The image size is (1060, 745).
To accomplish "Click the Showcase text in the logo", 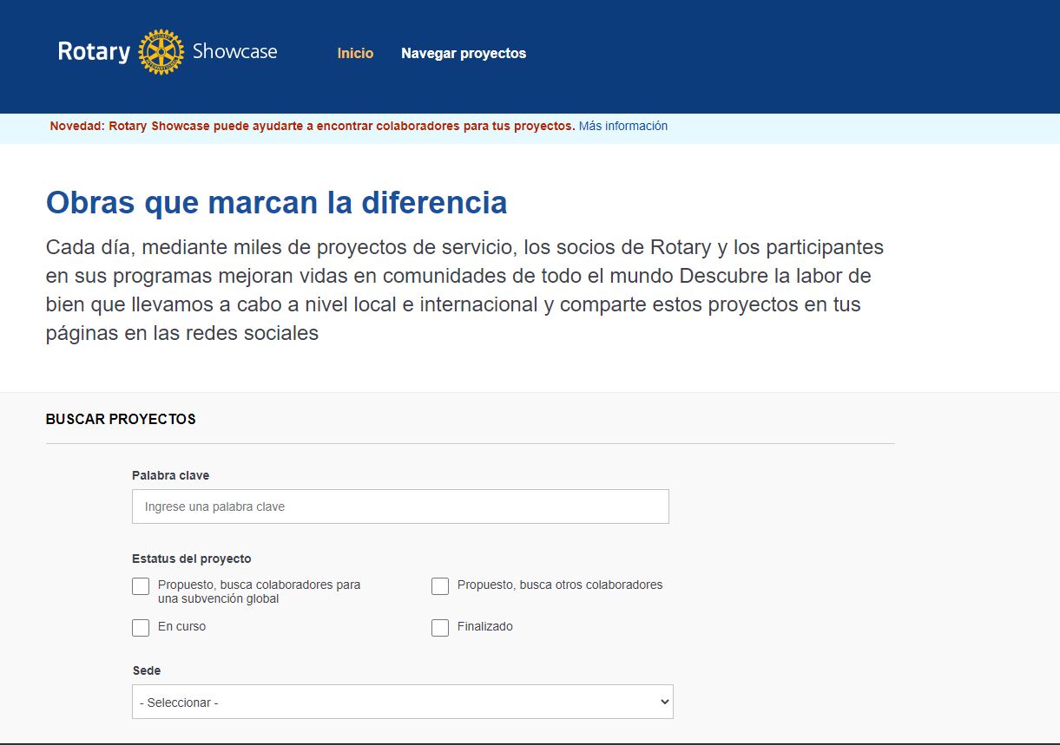I will tap(234, 51).
